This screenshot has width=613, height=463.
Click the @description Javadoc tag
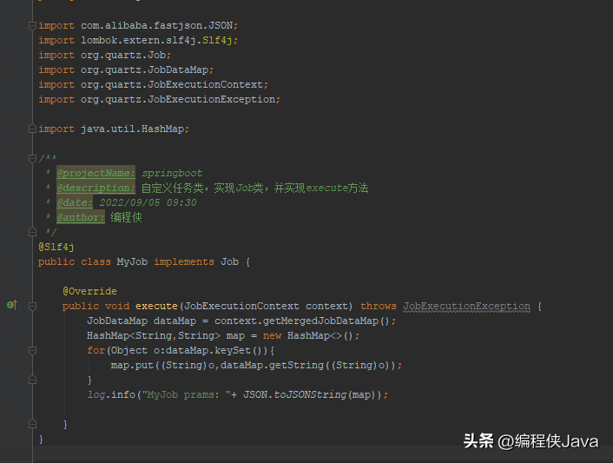(96, 188)
